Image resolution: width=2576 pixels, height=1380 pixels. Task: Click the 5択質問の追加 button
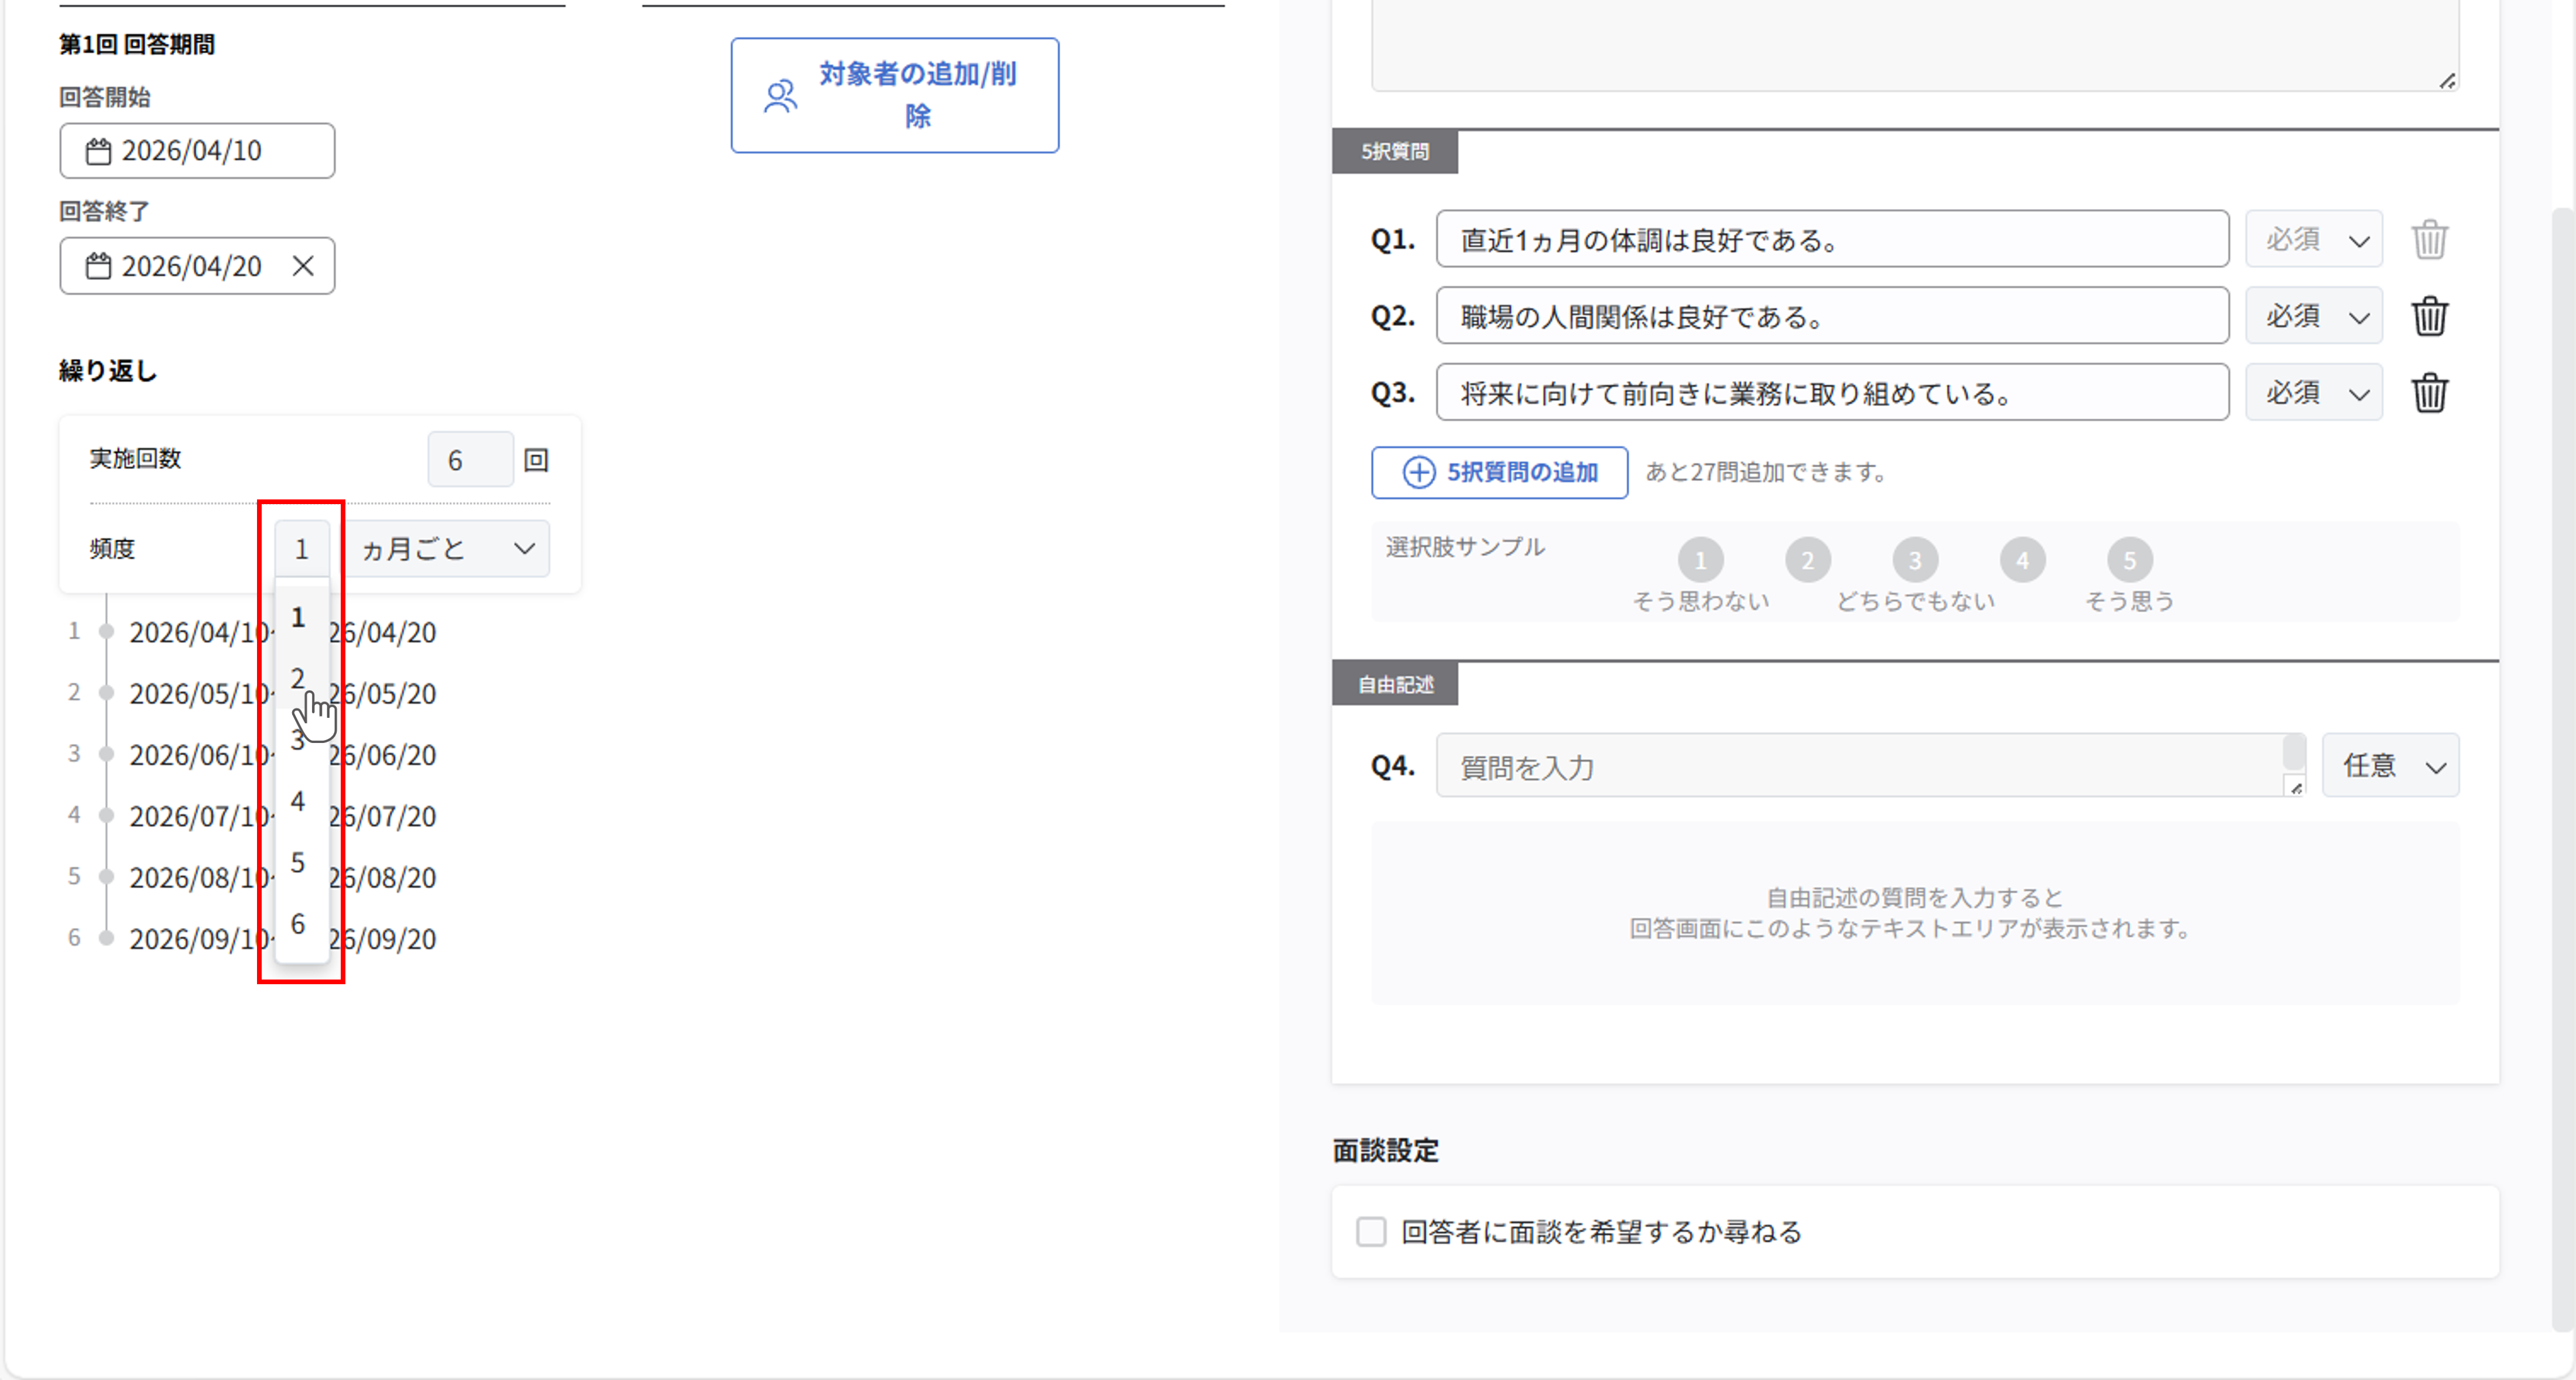click(x=1498, y=472)
